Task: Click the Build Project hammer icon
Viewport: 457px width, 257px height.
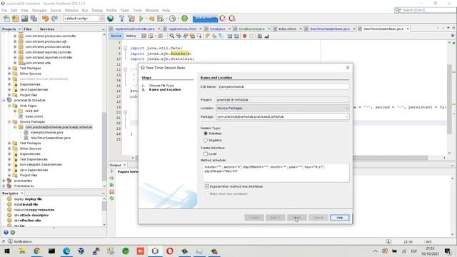Action: (x=122, y=19)
